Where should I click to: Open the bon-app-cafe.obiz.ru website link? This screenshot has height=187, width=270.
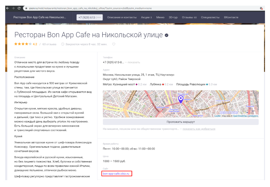116,173
